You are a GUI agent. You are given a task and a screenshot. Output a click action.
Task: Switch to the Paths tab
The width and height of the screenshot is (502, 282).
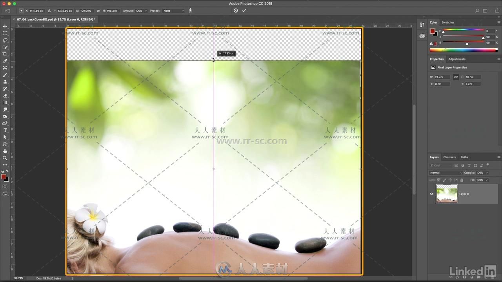(464, 157)
